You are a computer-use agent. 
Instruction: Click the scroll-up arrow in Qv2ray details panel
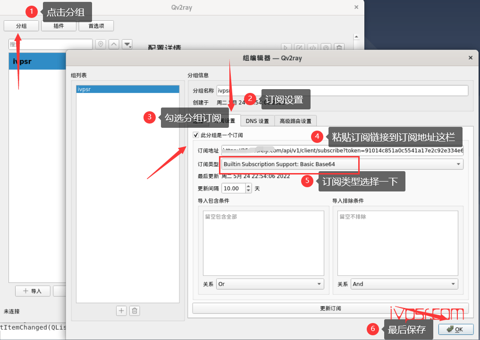(356, 37)
